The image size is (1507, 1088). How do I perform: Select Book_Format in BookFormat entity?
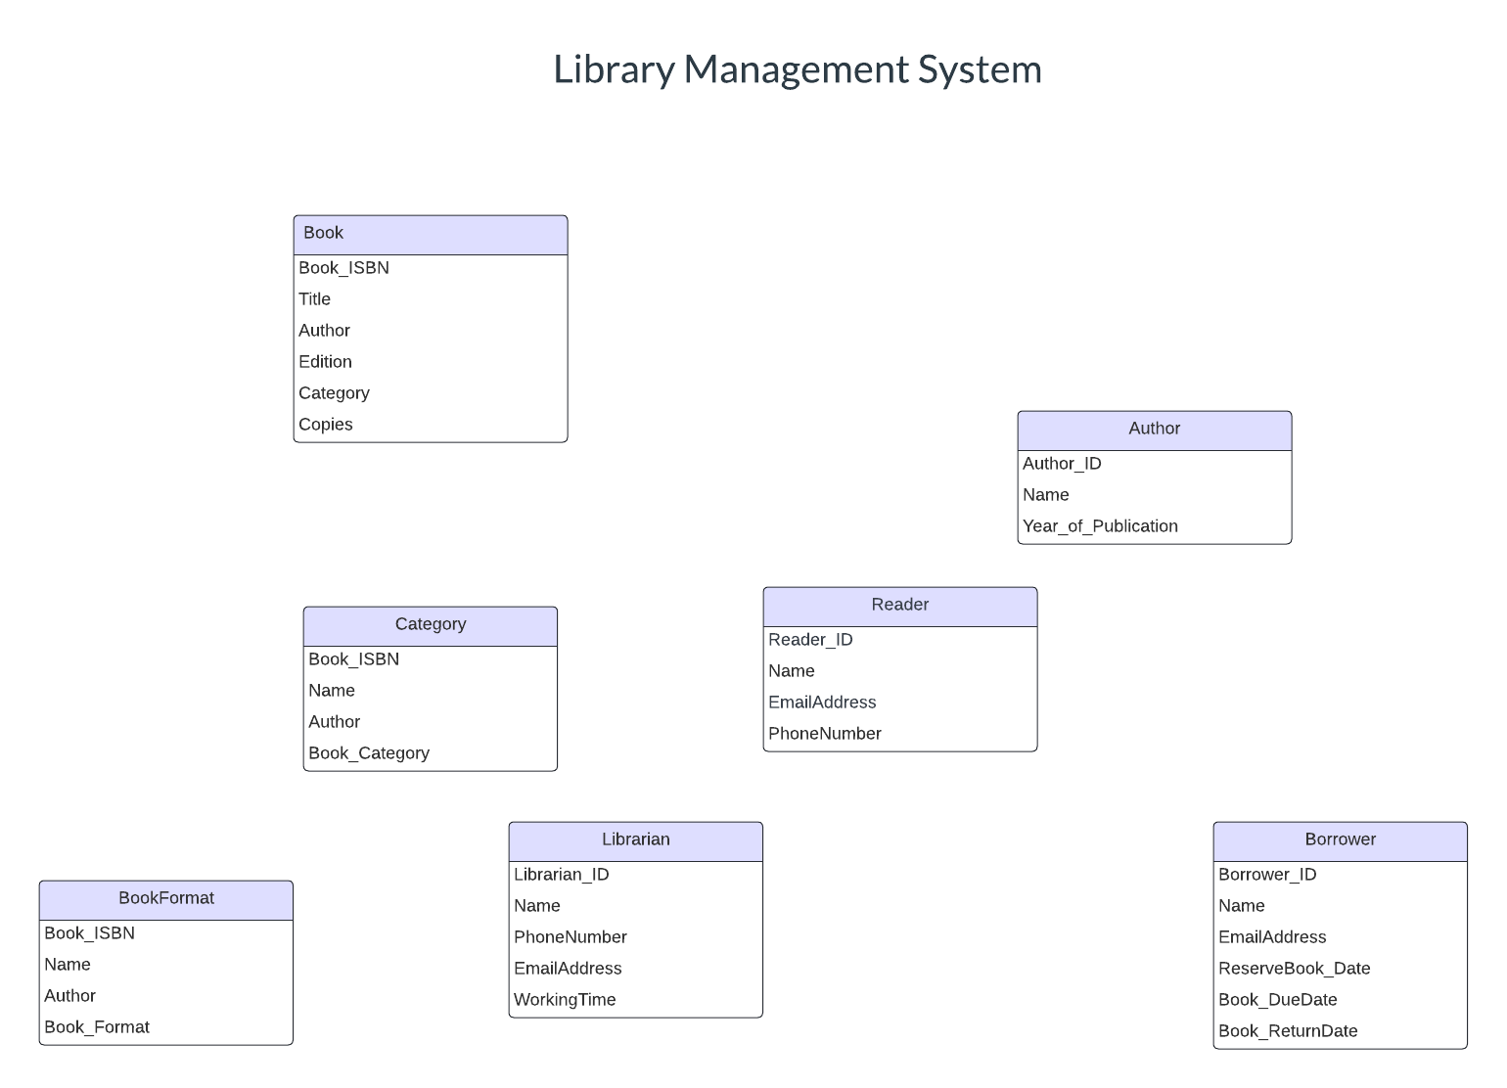point(97,1026)
